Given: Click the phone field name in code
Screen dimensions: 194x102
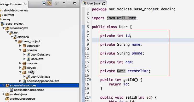Looking at the screenshot, I should (137, 53).
